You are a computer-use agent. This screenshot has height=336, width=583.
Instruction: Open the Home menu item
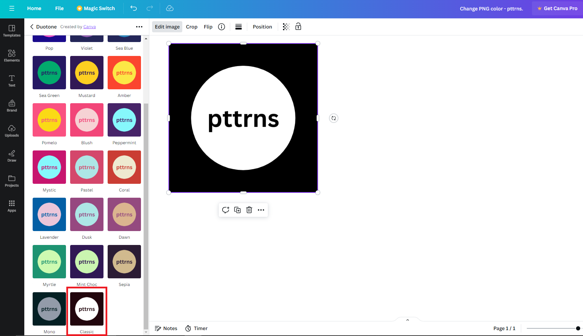point(34,8)
